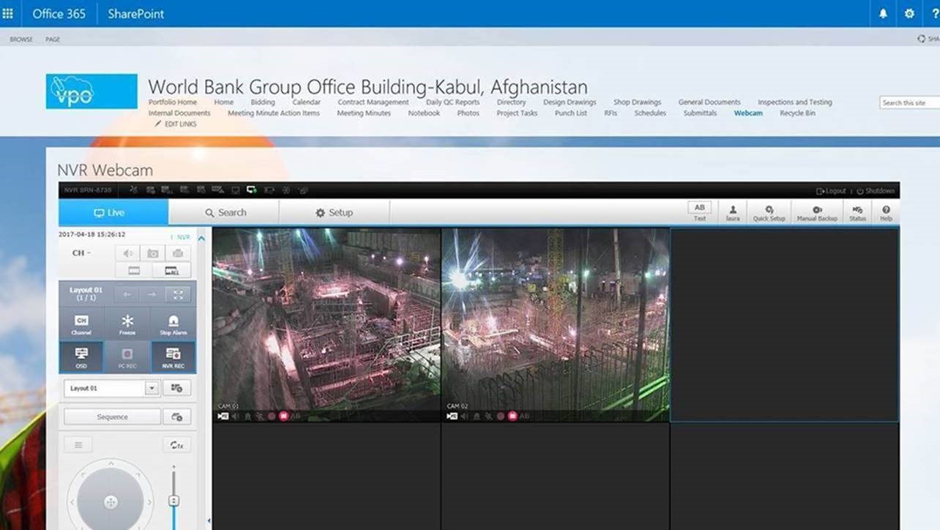This screenshot has width=940, height=530.
Task: Collapse the NVR panel with chevron
Action: [201, 238]
